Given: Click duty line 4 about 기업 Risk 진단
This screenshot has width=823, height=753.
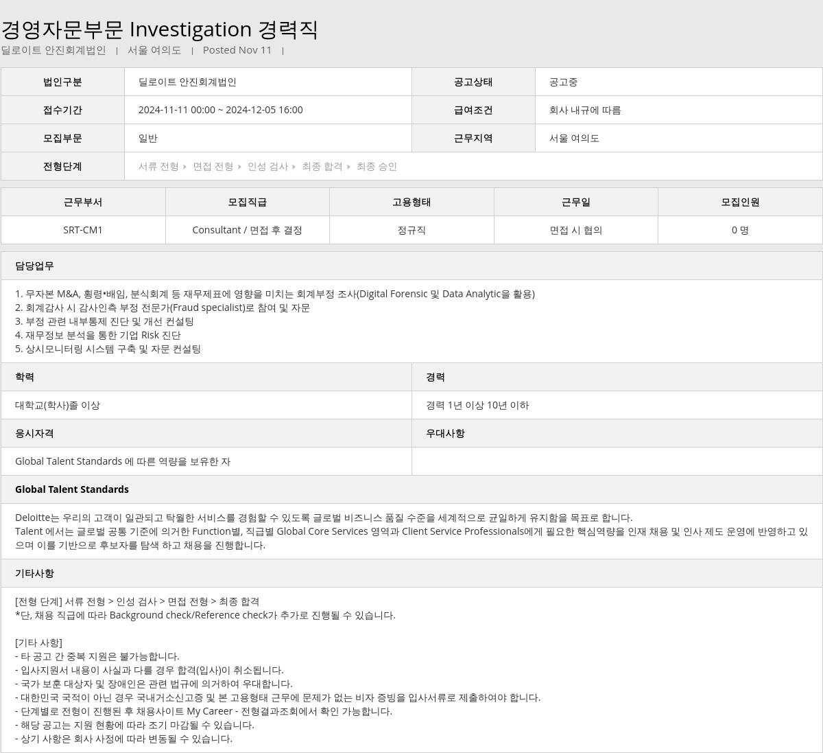Looking at the screenshot, I should [98, 335].
